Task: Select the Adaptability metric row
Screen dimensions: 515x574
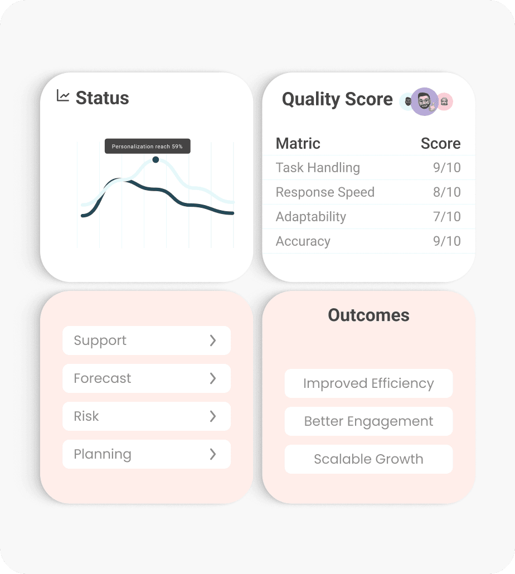Action: tap(310, 217)
